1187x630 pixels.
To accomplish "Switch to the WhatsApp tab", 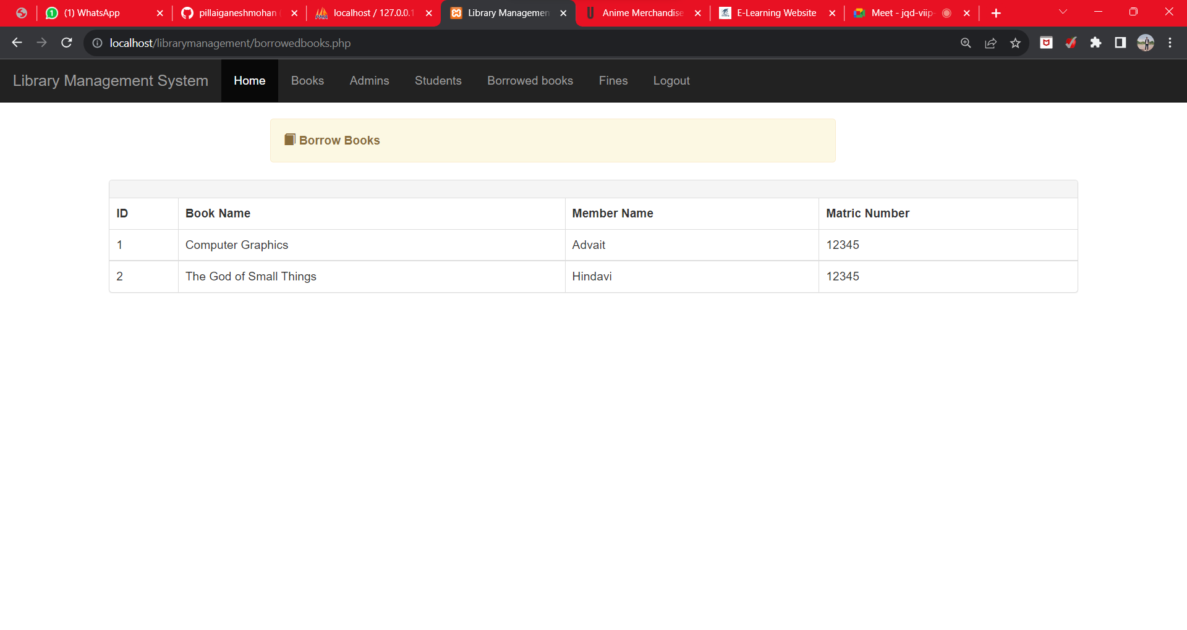I will coord(93,12).
